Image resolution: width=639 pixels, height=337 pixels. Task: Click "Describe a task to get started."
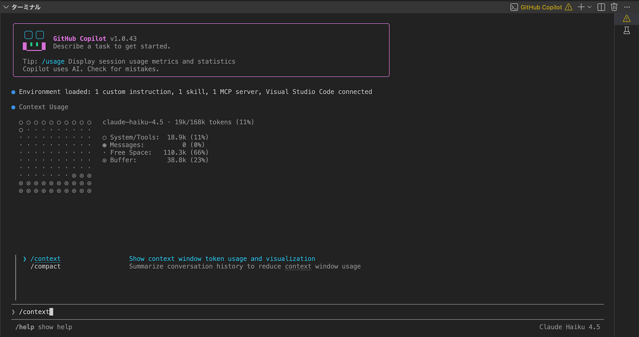112,46
